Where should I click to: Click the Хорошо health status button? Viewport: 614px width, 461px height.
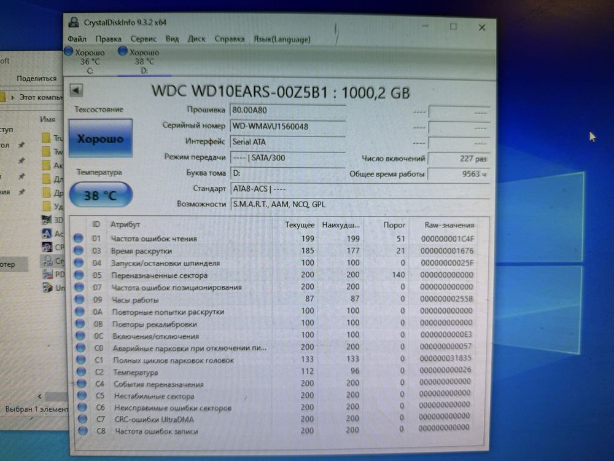tap(100, 138)
